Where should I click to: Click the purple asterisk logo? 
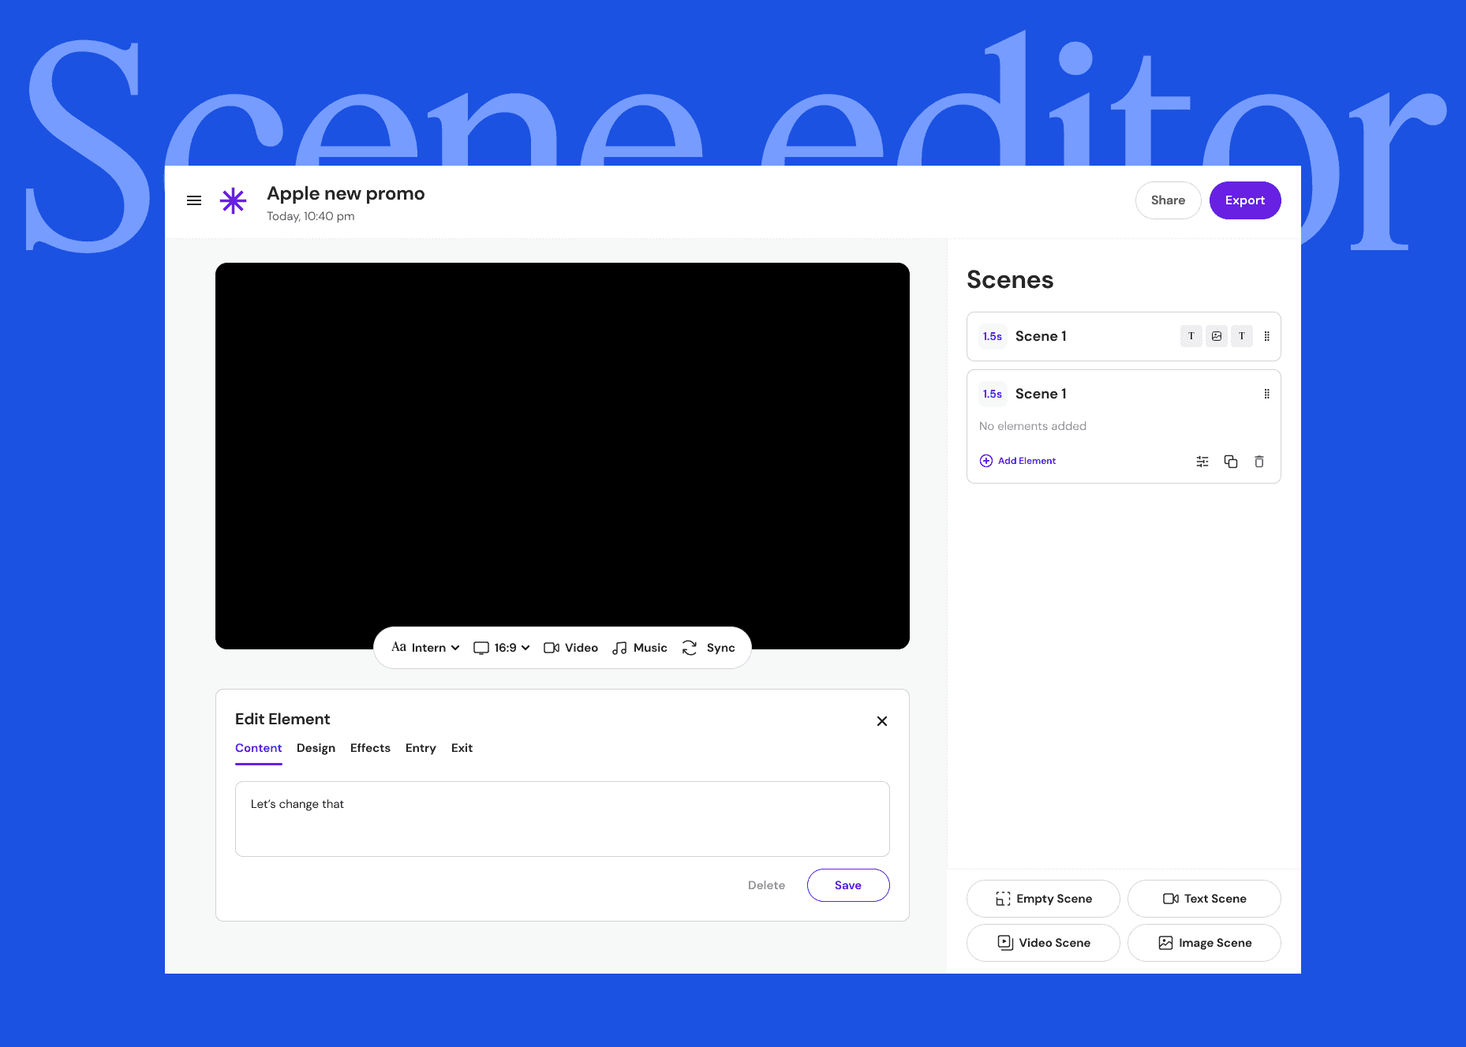click(233, 200)
